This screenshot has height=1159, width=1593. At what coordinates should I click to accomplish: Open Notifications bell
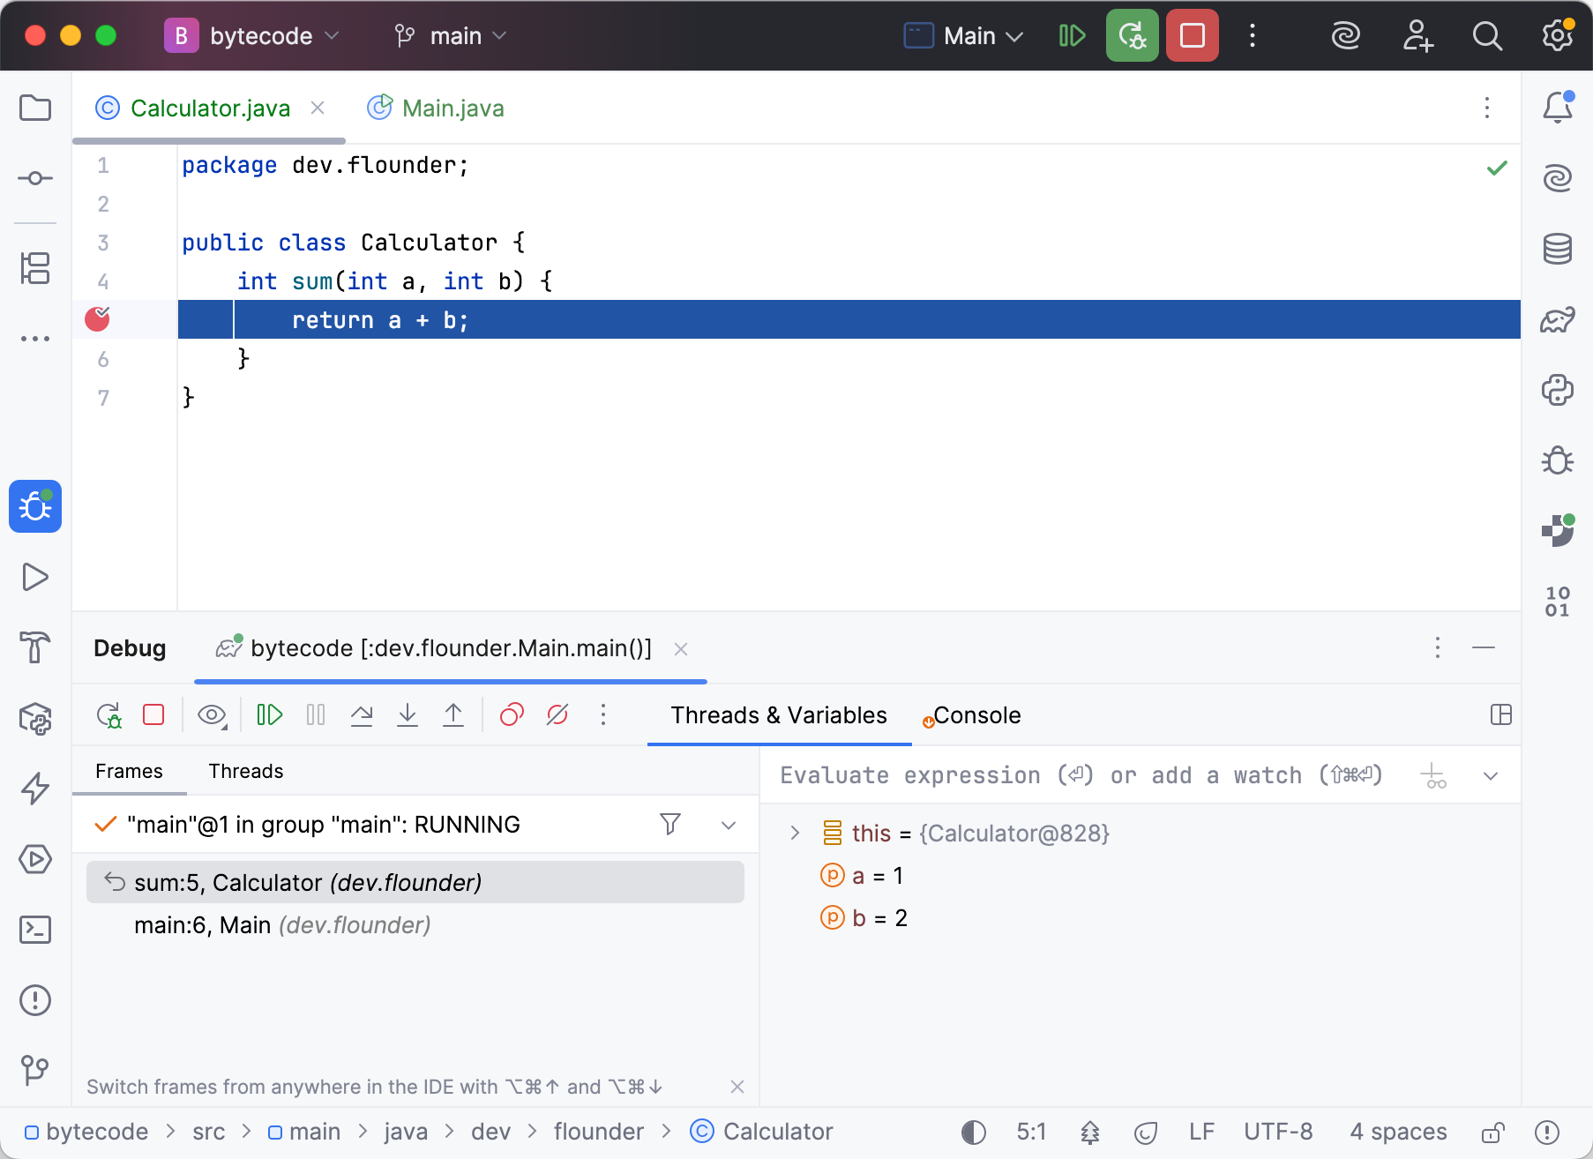coord(1558,108)
